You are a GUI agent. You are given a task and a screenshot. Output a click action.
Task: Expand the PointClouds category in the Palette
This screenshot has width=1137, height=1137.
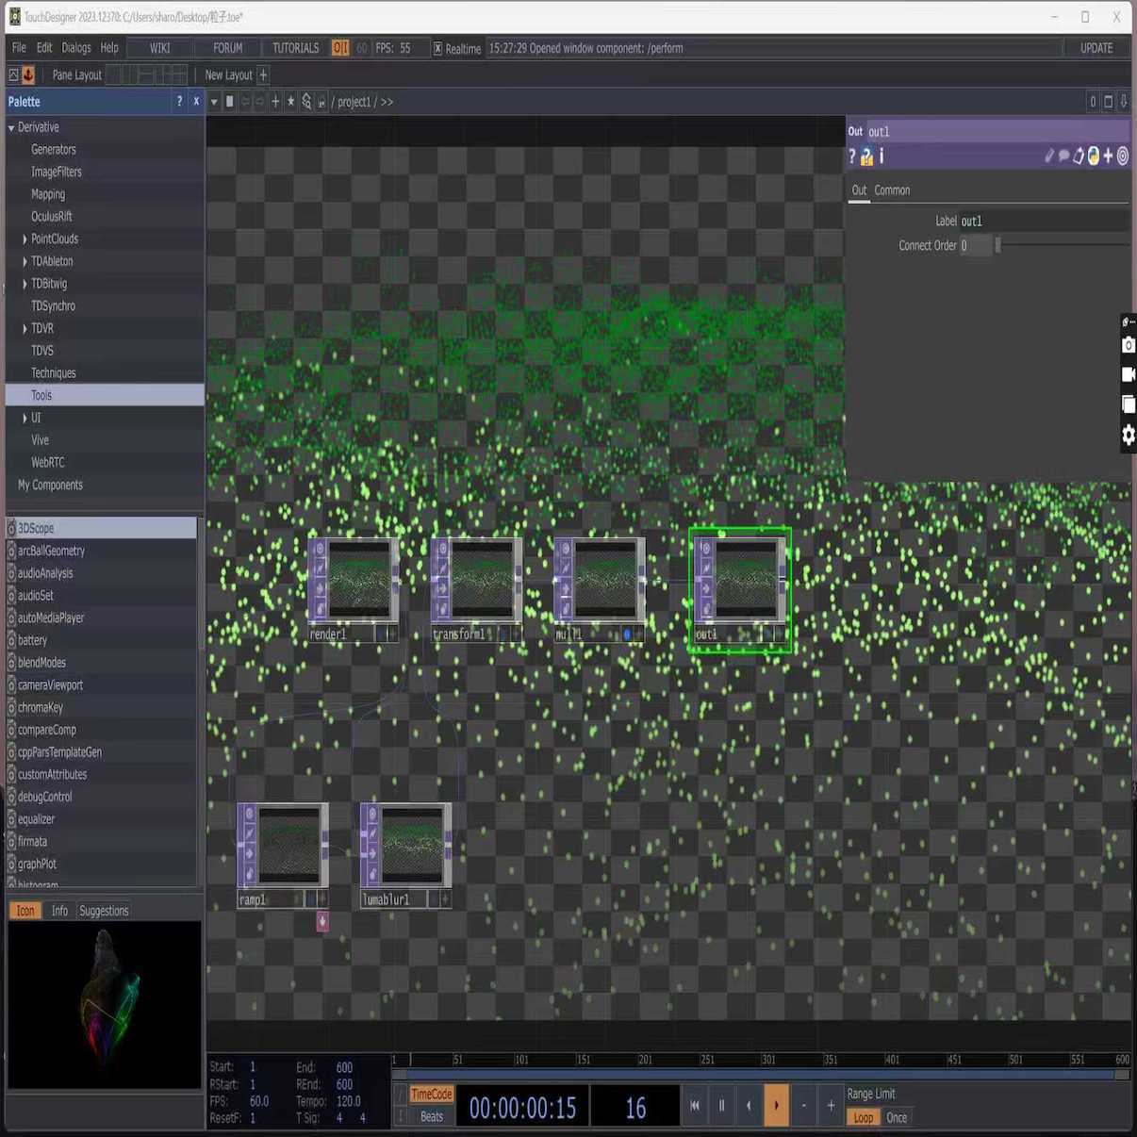[x=25, y=239]
